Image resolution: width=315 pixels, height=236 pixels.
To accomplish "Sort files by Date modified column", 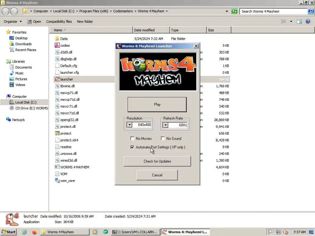I will (x=151, y=30).
